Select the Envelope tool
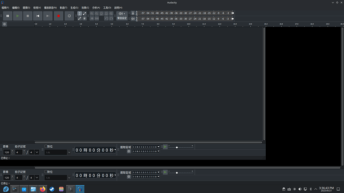 click(85, 13)
